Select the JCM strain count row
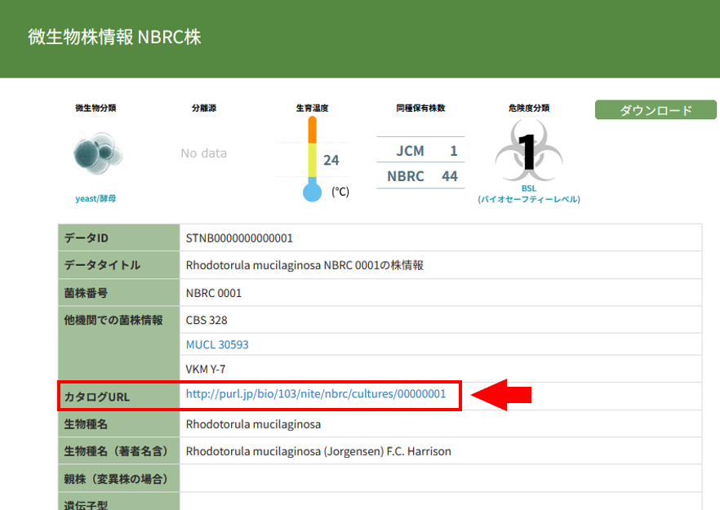Viewport: 720px width, 510px height. (420, 151)
